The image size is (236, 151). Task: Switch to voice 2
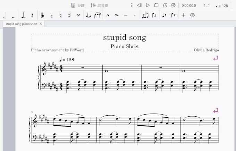173,15
